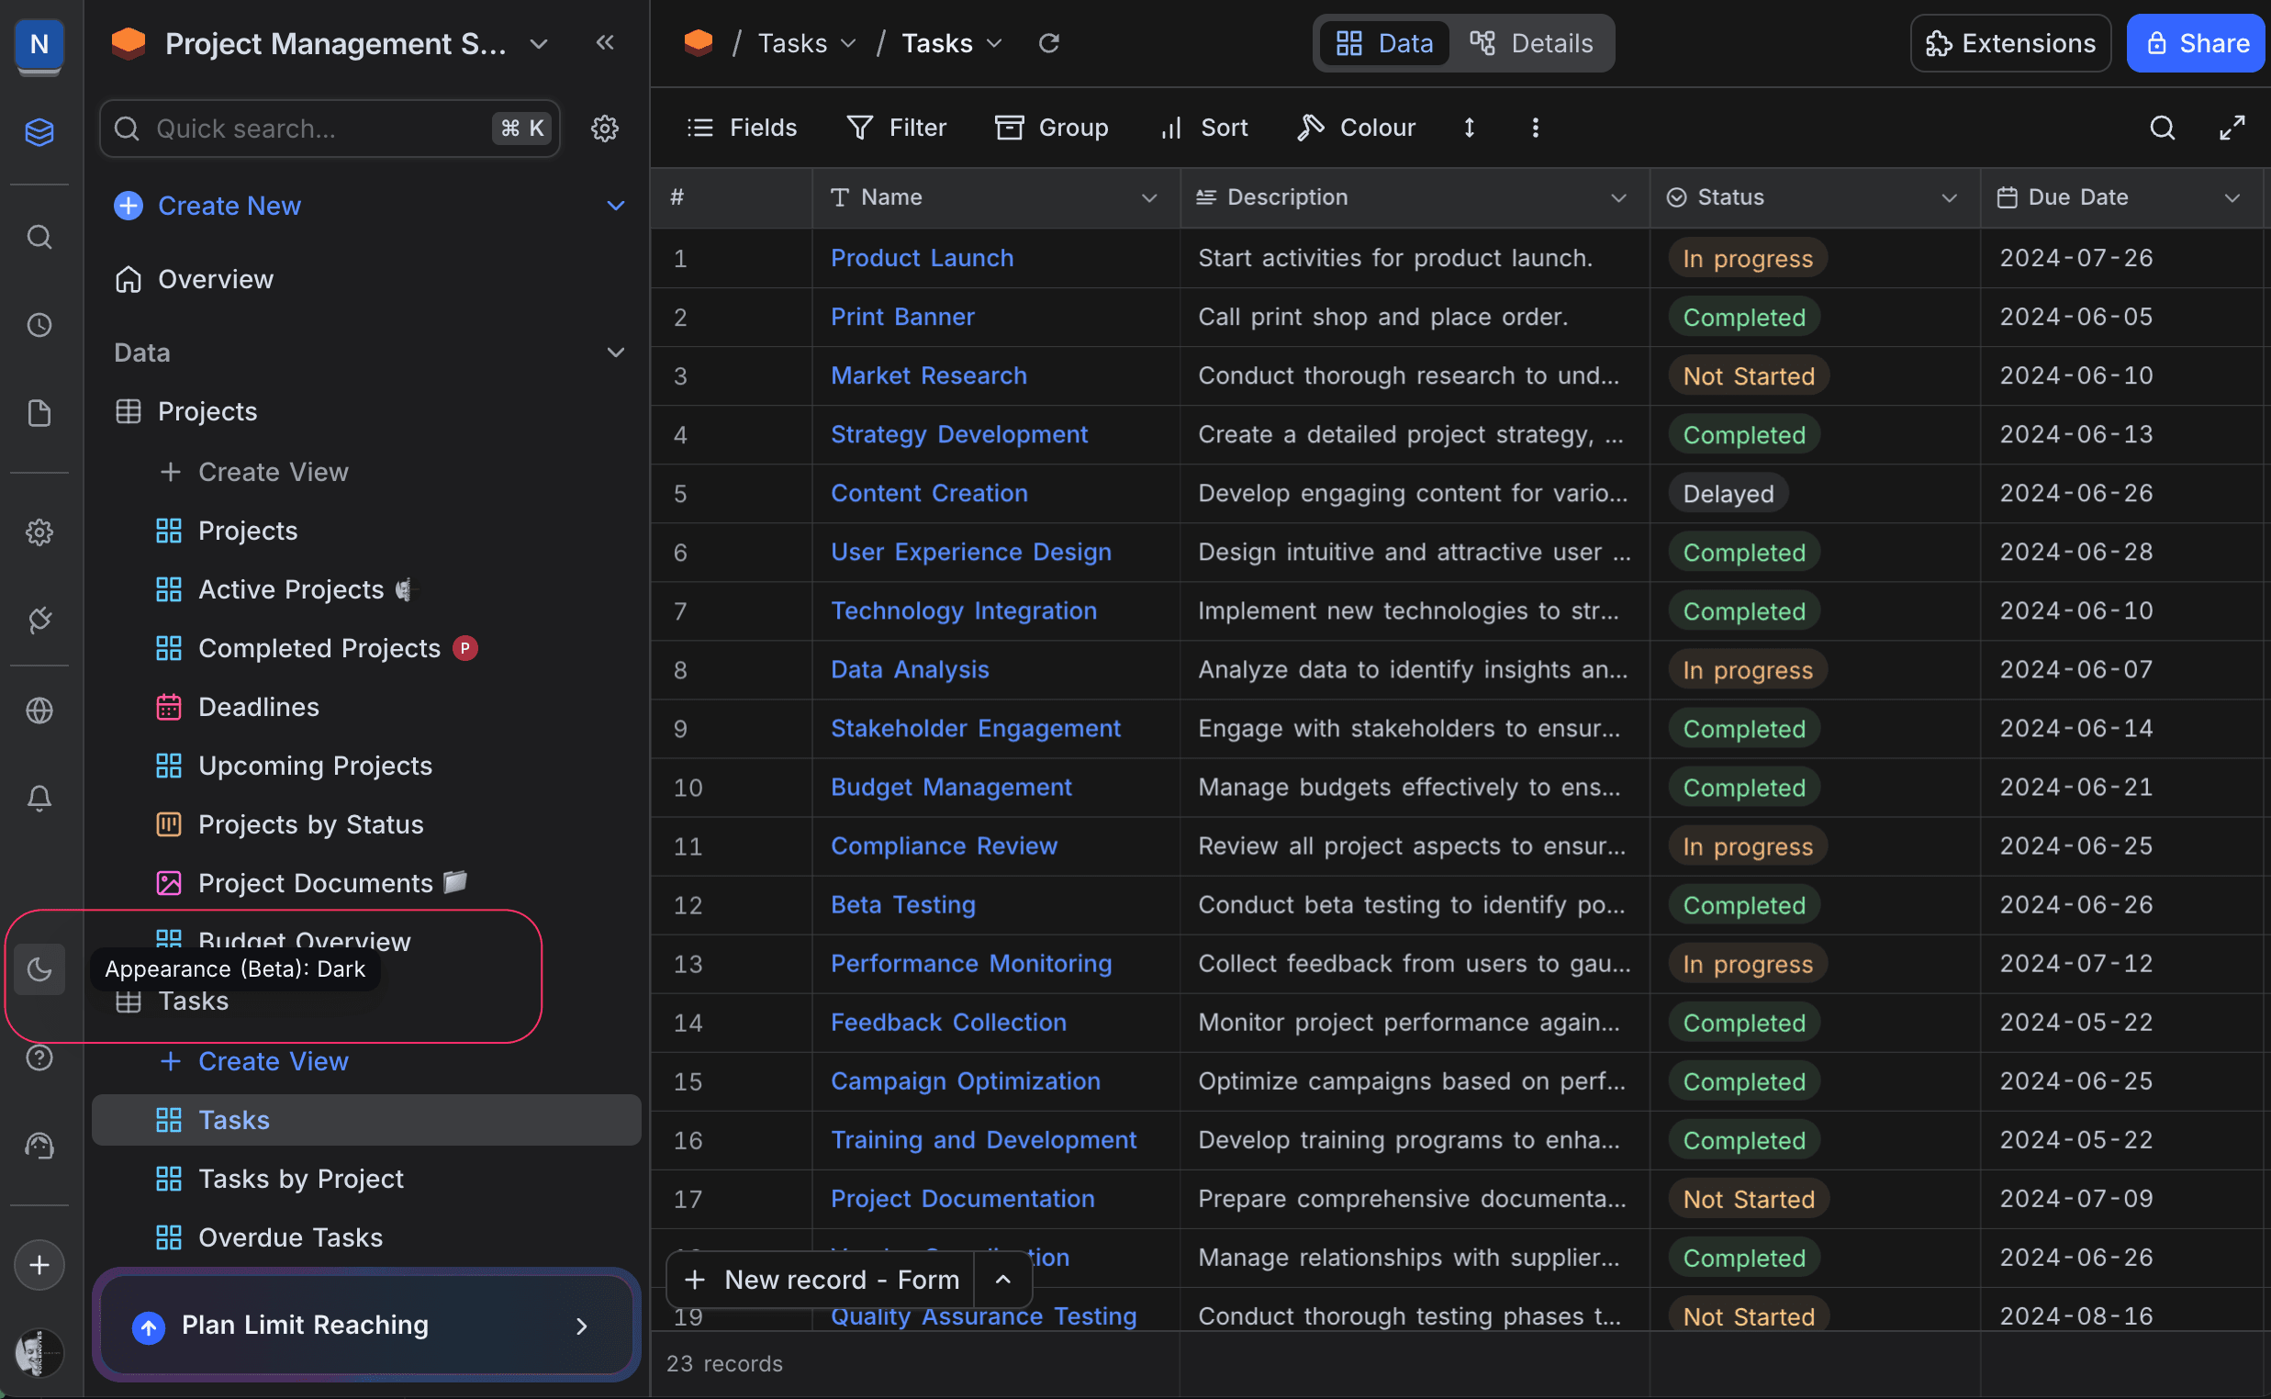Screen dimensions: 2271x1399
Task: Switch to the Details view toggle
Action: tap(1532, 42)
